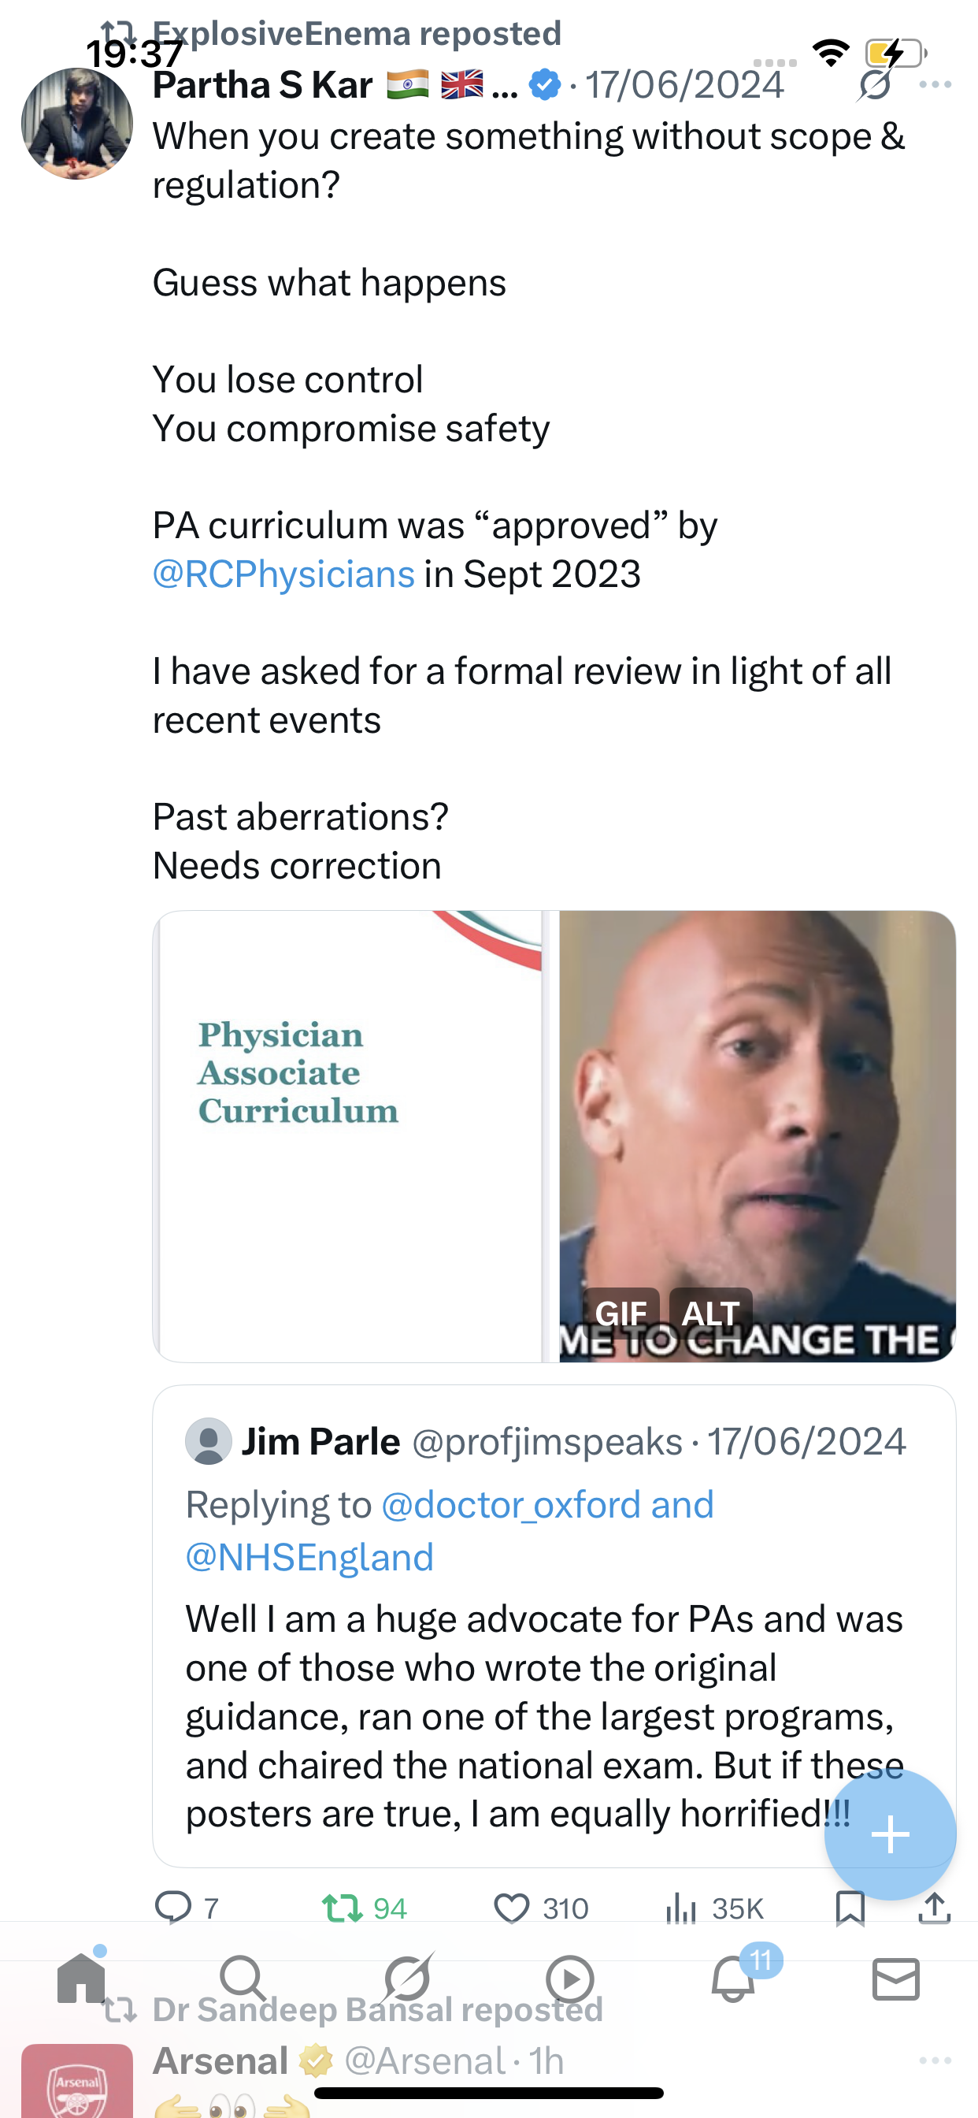View tweet analytics bar chart icon

tap(680, 1908)
